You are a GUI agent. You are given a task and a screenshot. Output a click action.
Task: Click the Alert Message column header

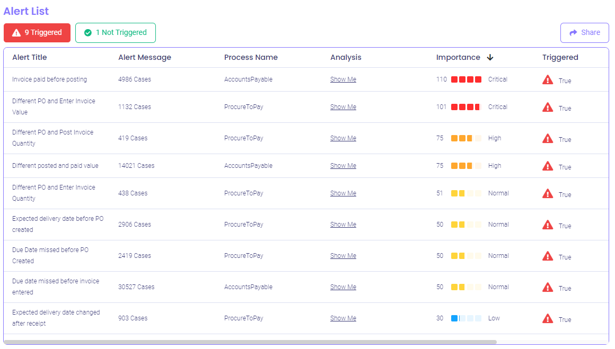click(x=145, y=57)
